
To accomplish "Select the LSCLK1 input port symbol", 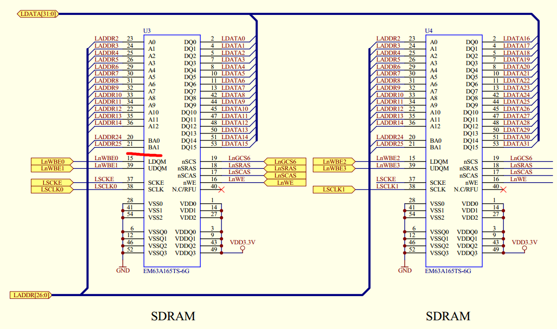I will pyautogui.click(x=333, y=189).
